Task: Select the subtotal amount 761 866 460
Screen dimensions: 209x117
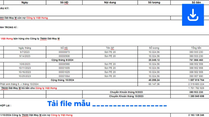Action: (x=196, y=60)
